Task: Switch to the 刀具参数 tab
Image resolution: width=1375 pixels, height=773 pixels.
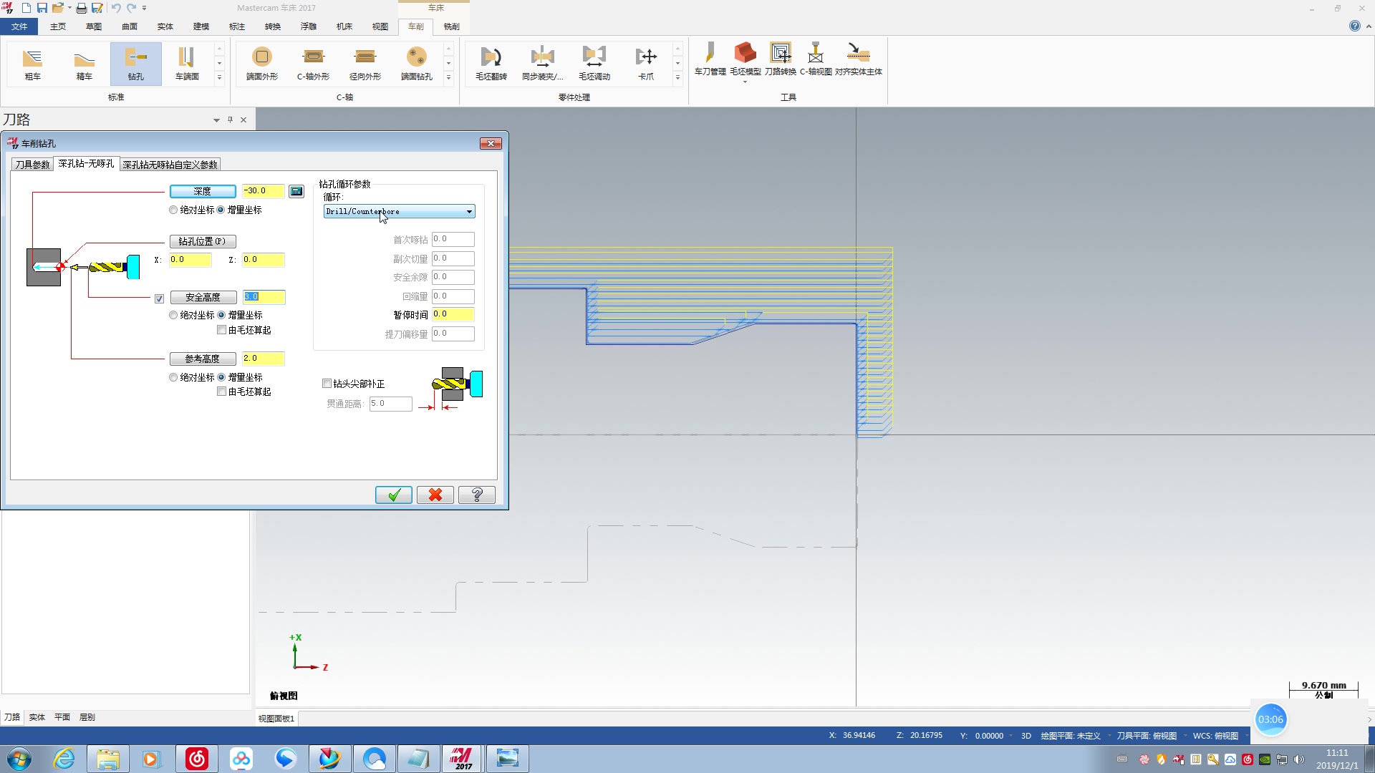Action: click(x=33, y=165)
